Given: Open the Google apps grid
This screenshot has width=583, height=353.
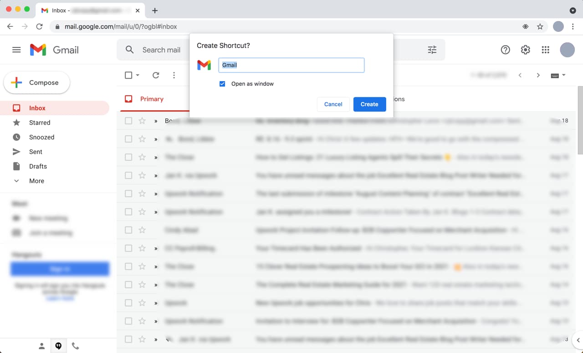Looking at the screenshot, I should point(545,50).
